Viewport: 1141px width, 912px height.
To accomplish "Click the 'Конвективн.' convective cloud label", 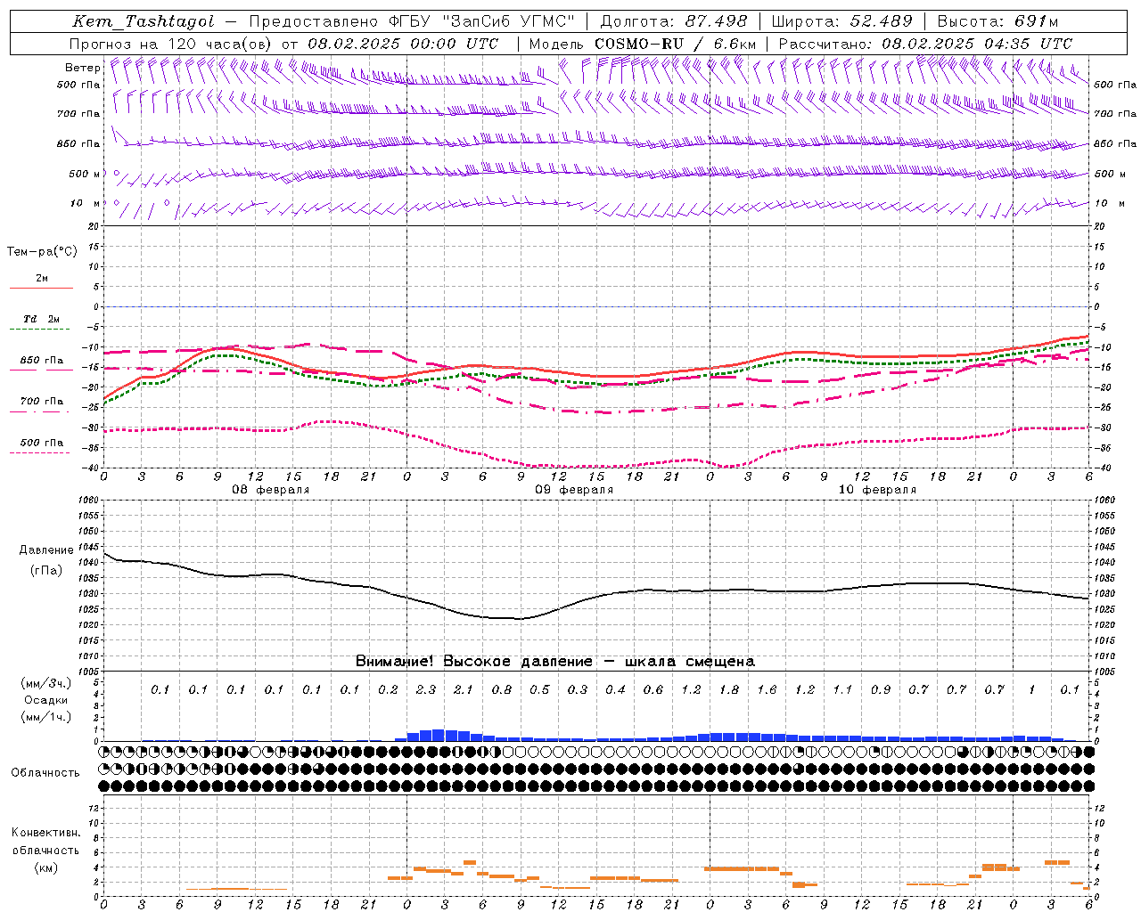I will coord(45,833).
